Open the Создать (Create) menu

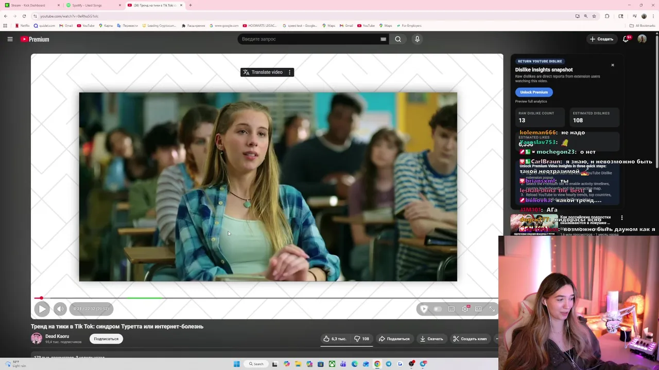click(601, 39)
